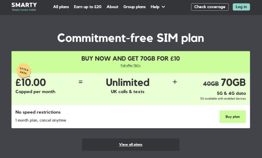Click the Log in button

(x=241, y=7)
